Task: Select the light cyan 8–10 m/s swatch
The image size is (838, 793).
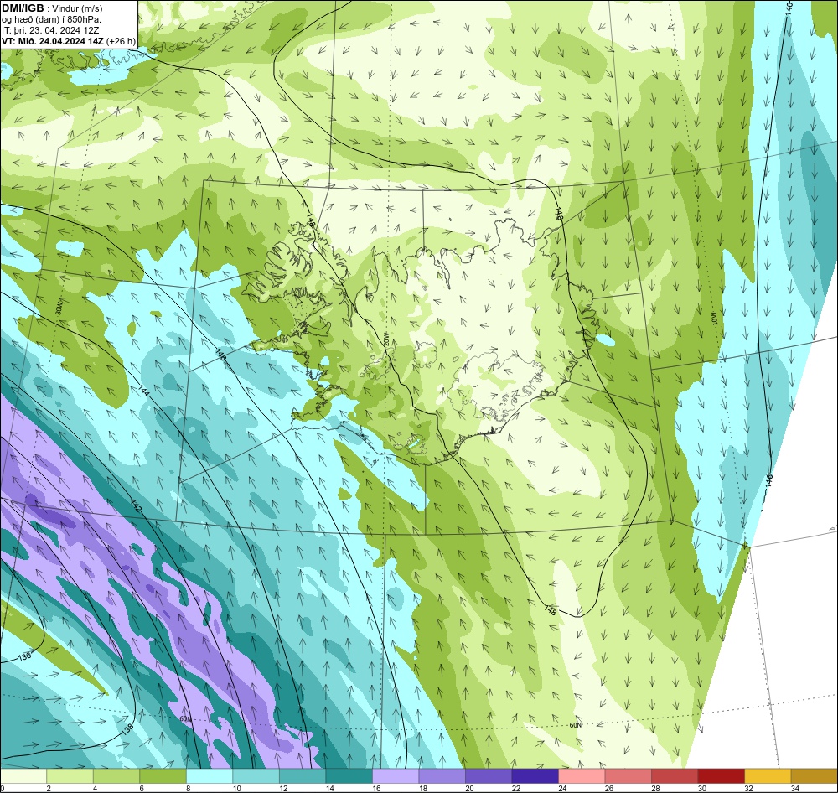Action: (209, 776)
